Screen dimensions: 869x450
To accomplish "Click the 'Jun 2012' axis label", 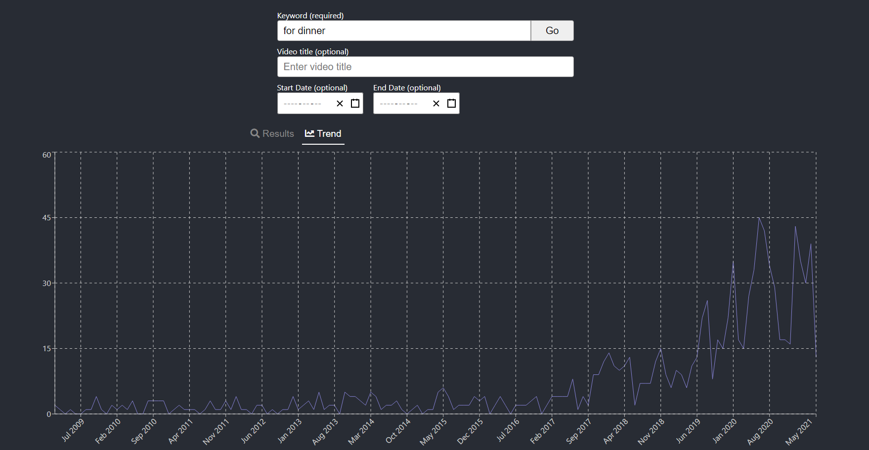I will click(x=253, y=431).
